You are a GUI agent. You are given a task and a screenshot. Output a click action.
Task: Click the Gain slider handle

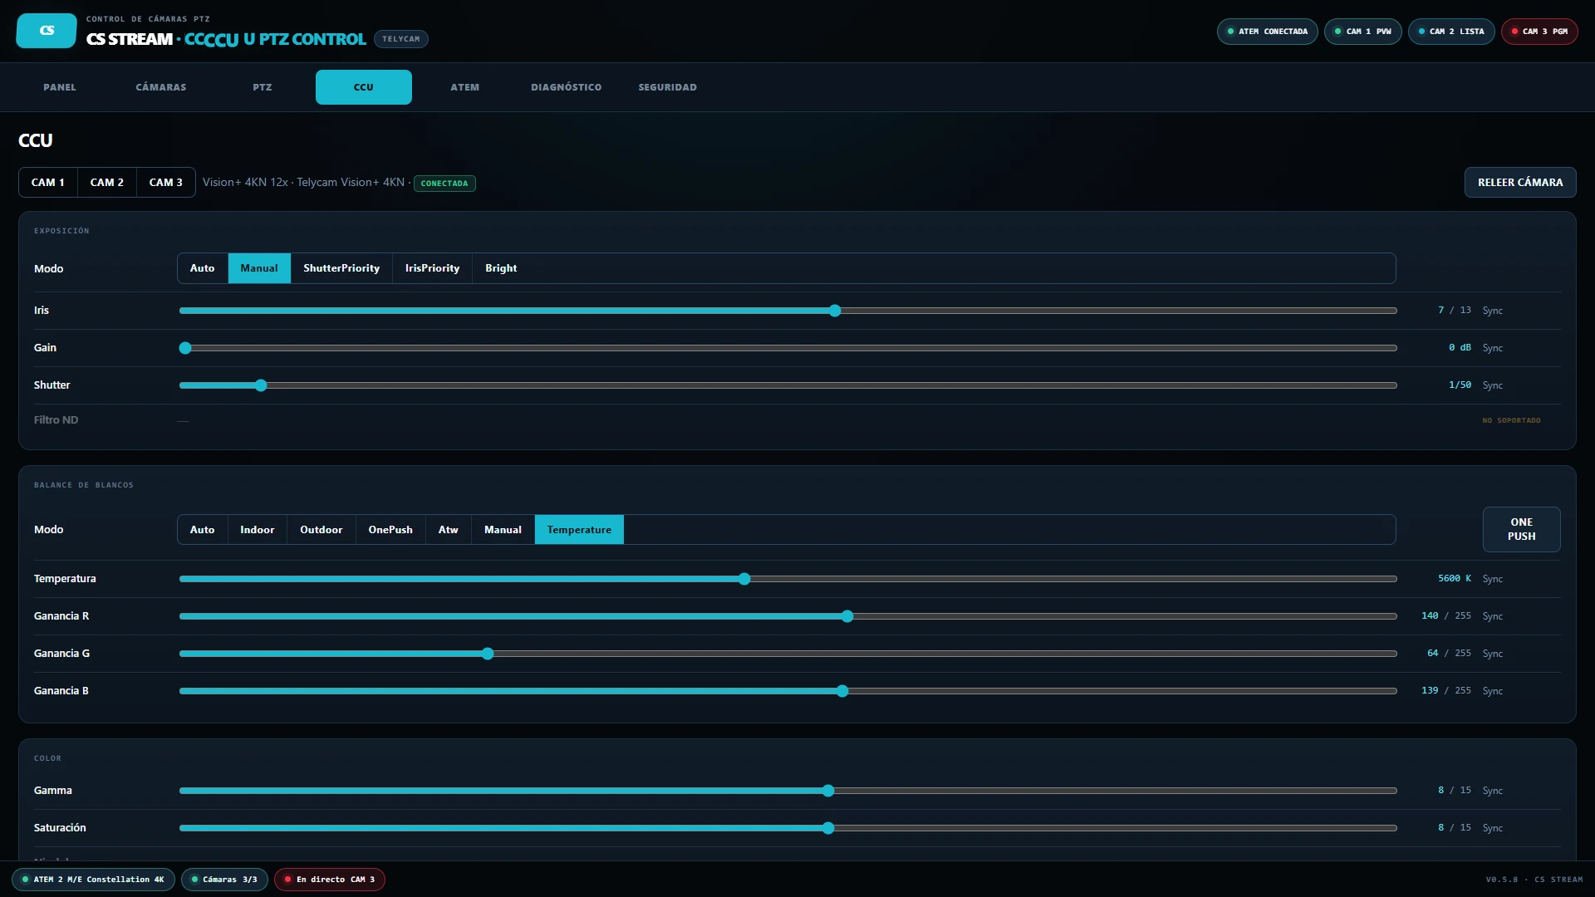185,348
